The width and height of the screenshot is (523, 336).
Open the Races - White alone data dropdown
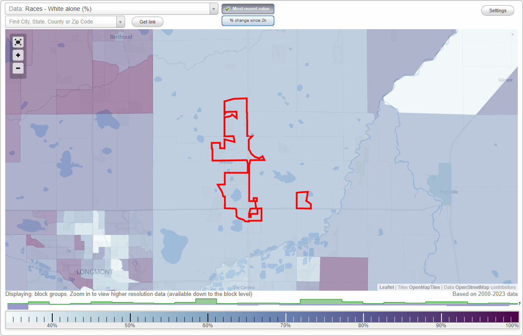tap(109, 8)
